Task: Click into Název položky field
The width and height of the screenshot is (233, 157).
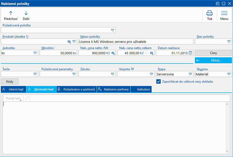Action: (136, 42)
